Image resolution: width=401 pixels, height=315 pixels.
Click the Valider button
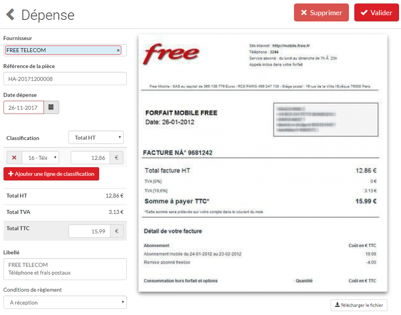click(x=376, y=12)
